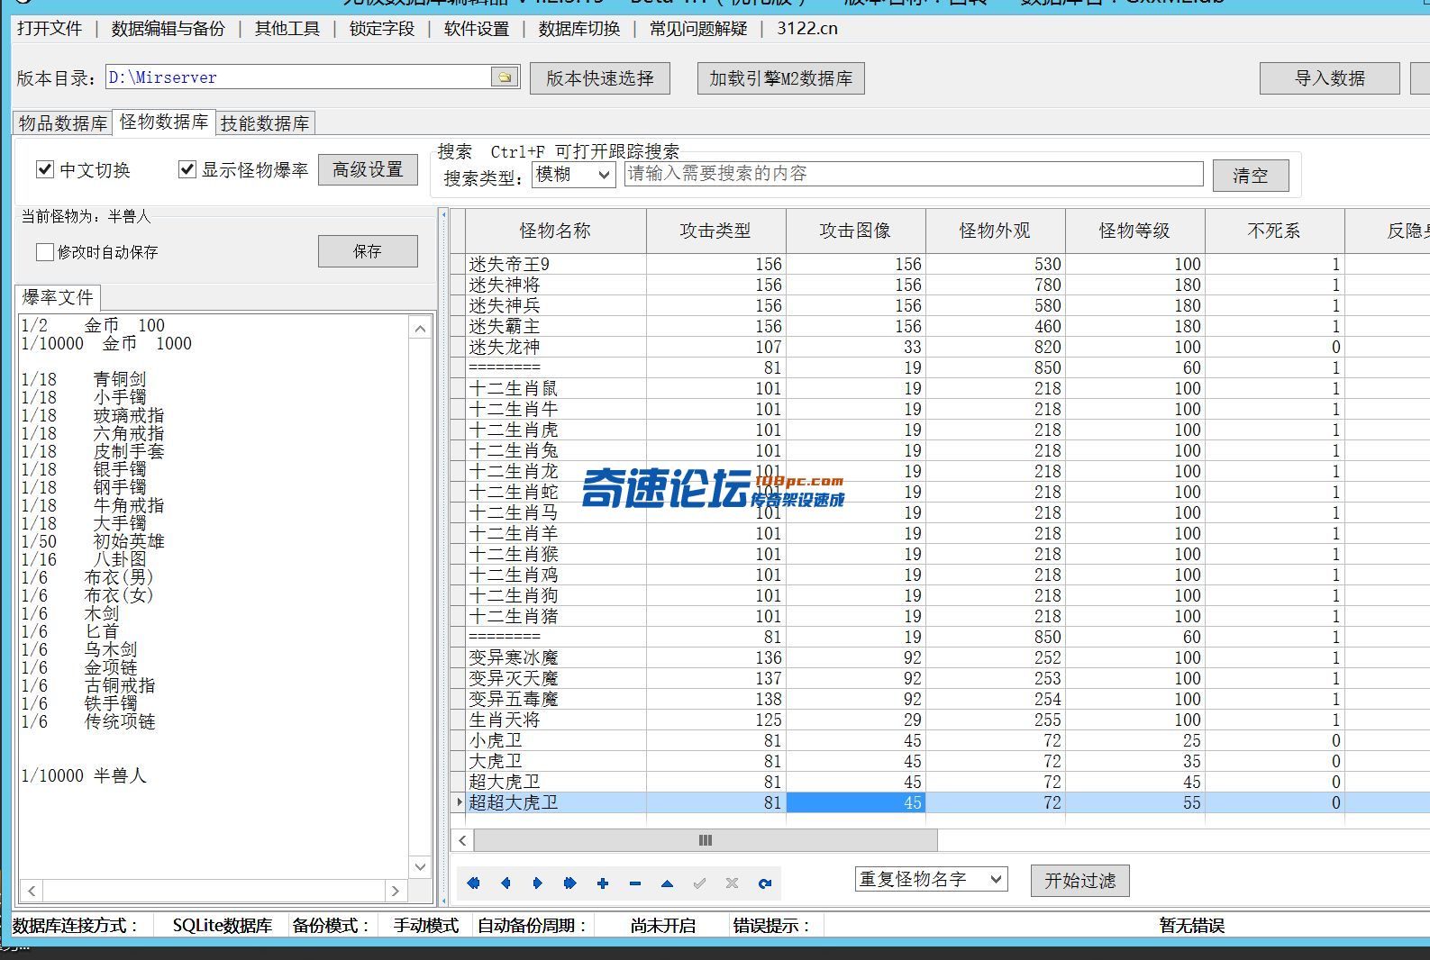Click the 版本目录 path field
Screen dimensions: 1430x960
pyautogui.click(x=299, y=77)
